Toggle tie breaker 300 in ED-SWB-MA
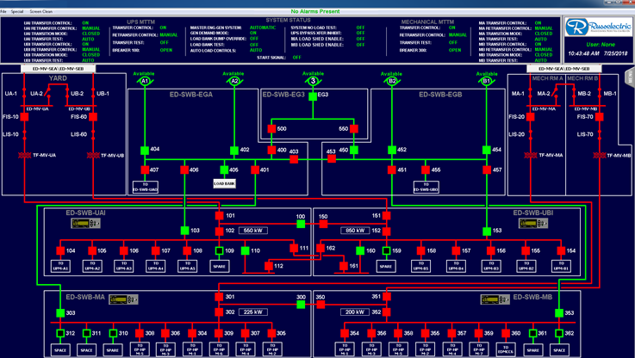635x358 pixels. click(302, 305)
